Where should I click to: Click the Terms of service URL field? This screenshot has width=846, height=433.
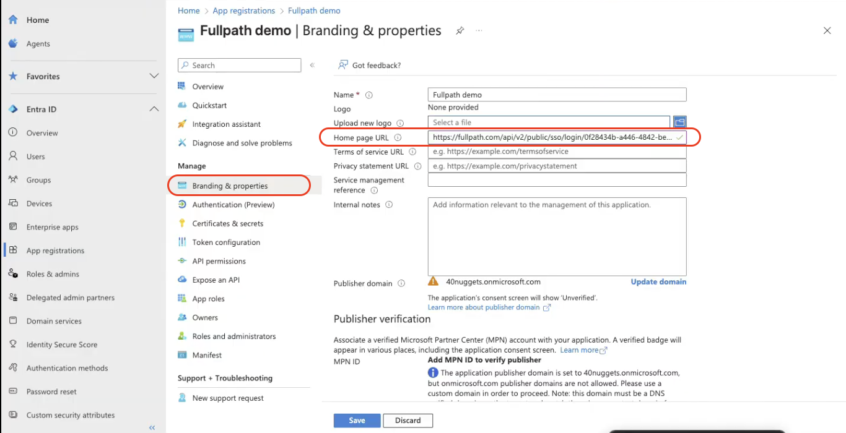pyautogui.click(x=557, y=152)
